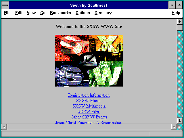Click the horizontal scrollbar right arrow

(x=174, y=127)
